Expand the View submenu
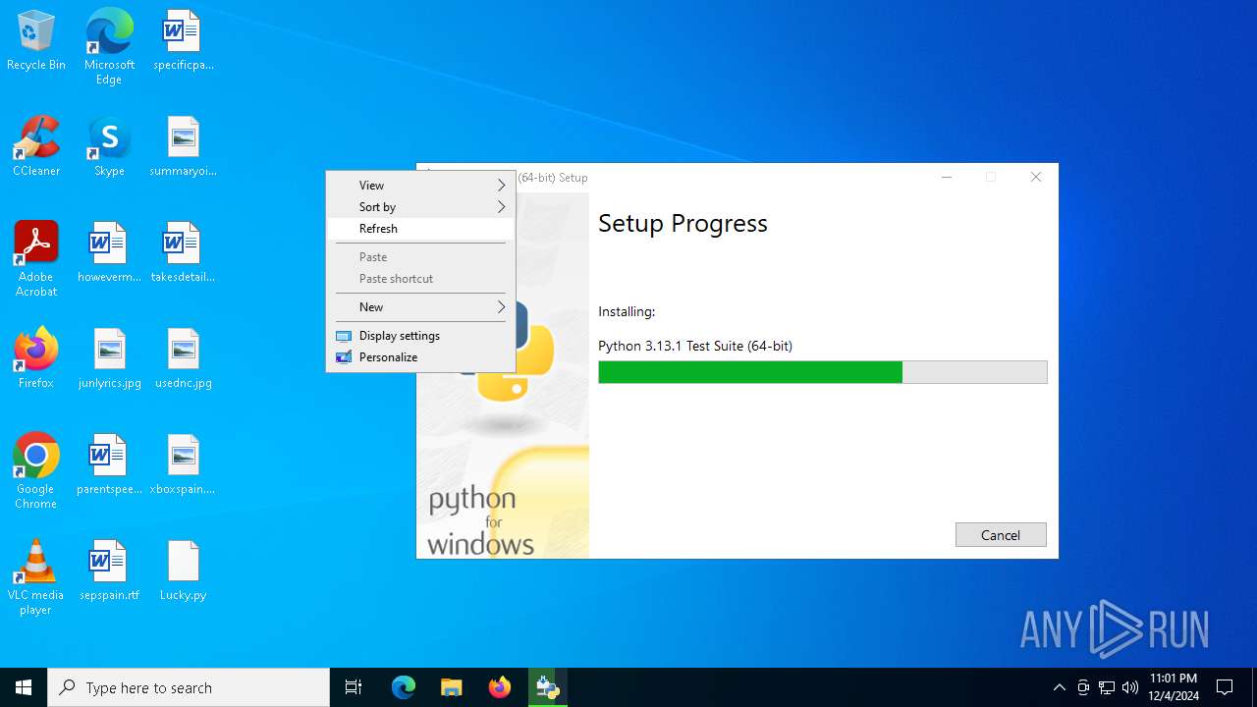Image resolution: width=1257 pixels, height=707 pixels. (x=420, y=185)
